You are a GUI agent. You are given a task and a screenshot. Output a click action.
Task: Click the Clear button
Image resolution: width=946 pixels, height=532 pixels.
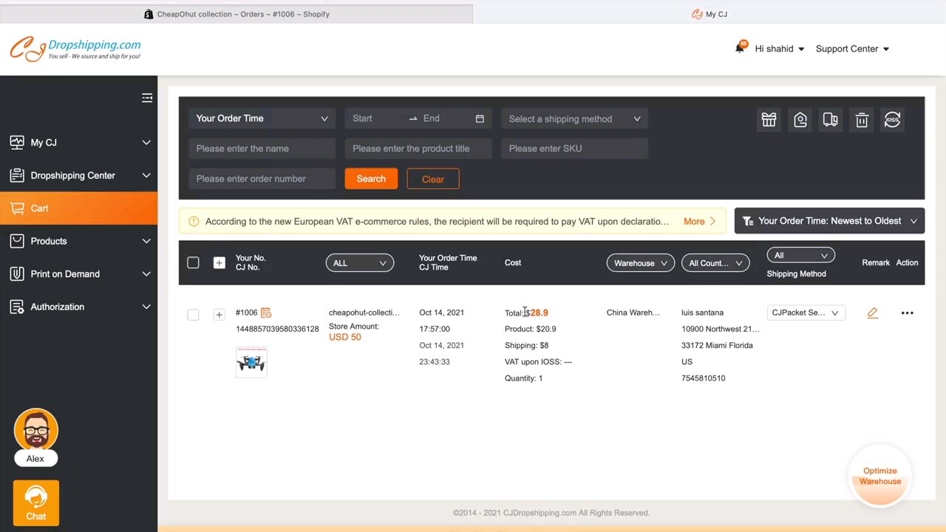click(433, 179)
